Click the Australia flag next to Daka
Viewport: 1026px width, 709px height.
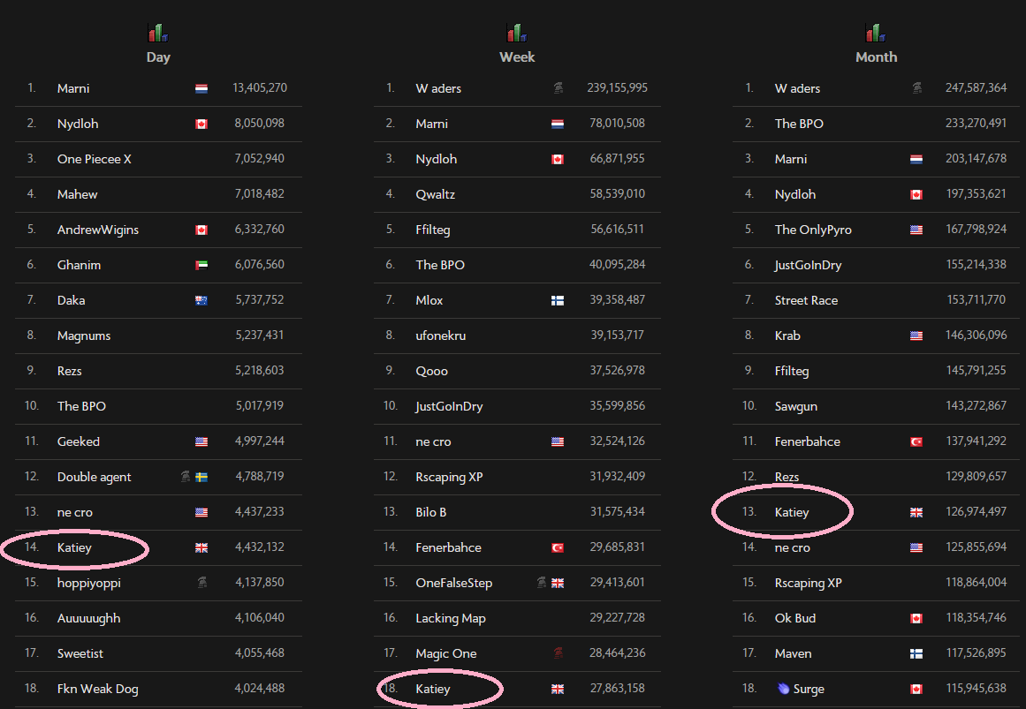[201, 301]
